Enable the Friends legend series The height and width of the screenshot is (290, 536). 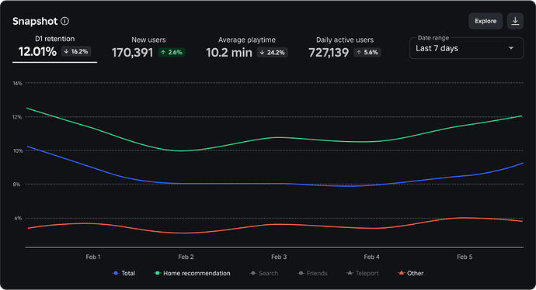(x=312, y=273)
